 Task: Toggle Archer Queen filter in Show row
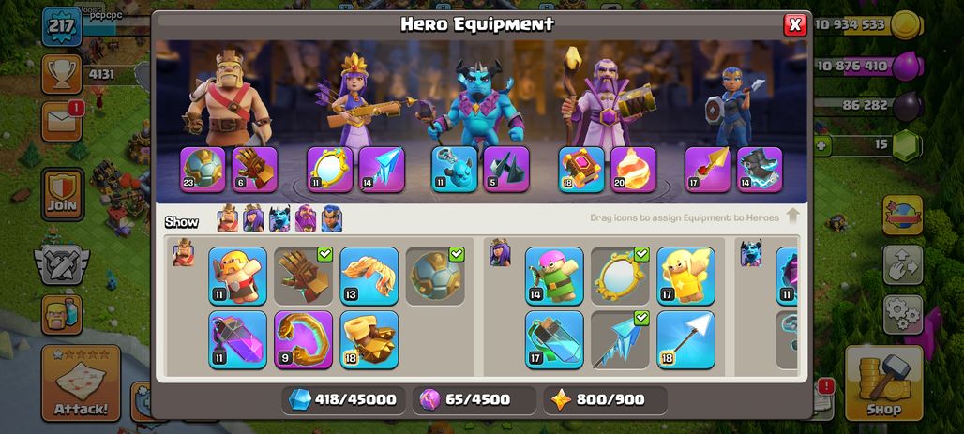coord(253,218)
